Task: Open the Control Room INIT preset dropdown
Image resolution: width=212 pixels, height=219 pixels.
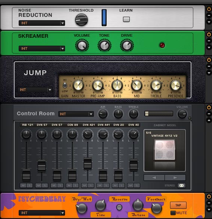Action: 76,114
